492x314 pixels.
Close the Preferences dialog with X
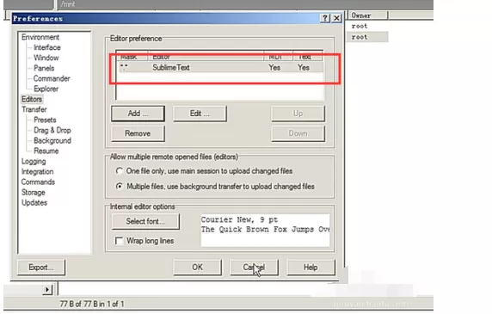[x=336, y=18]
